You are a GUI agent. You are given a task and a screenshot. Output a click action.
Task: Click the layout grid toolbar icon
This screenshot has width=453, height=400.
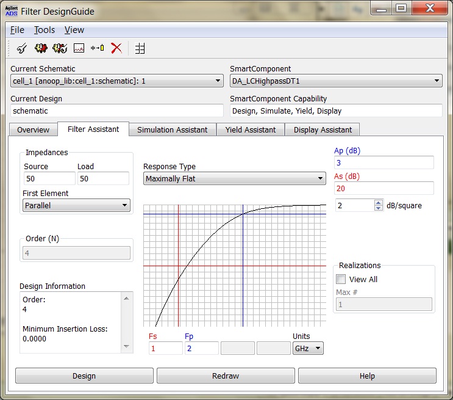point(140,48)
